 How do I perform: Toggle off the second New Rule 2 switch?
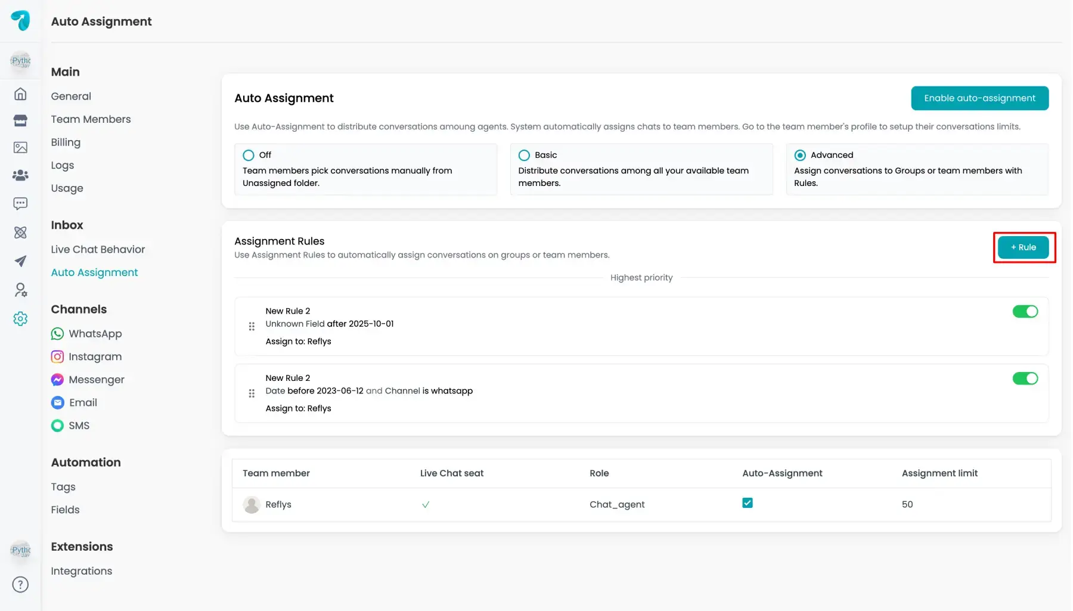[1025, 379]
